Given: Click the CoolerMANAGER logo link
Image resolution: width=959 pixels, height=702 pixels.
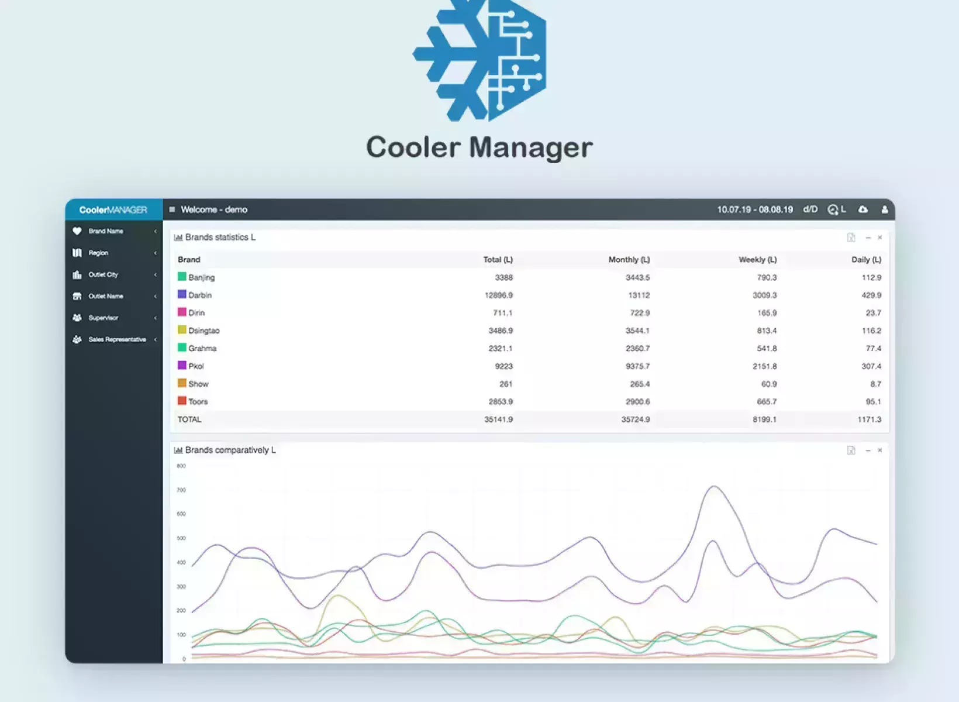Looking at the screenshot, I should (x=113, y=209).
